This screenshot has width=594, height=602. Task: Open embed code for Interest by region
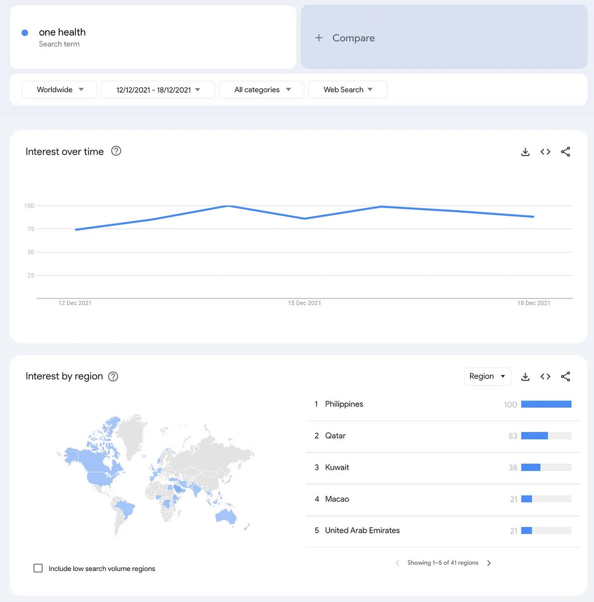[x=545, y=377]
